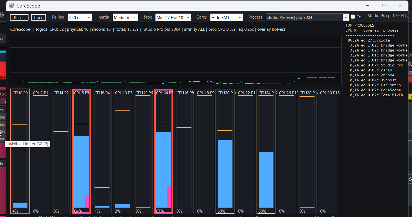Select the CPU2 P1 core meter

point(40,151)
